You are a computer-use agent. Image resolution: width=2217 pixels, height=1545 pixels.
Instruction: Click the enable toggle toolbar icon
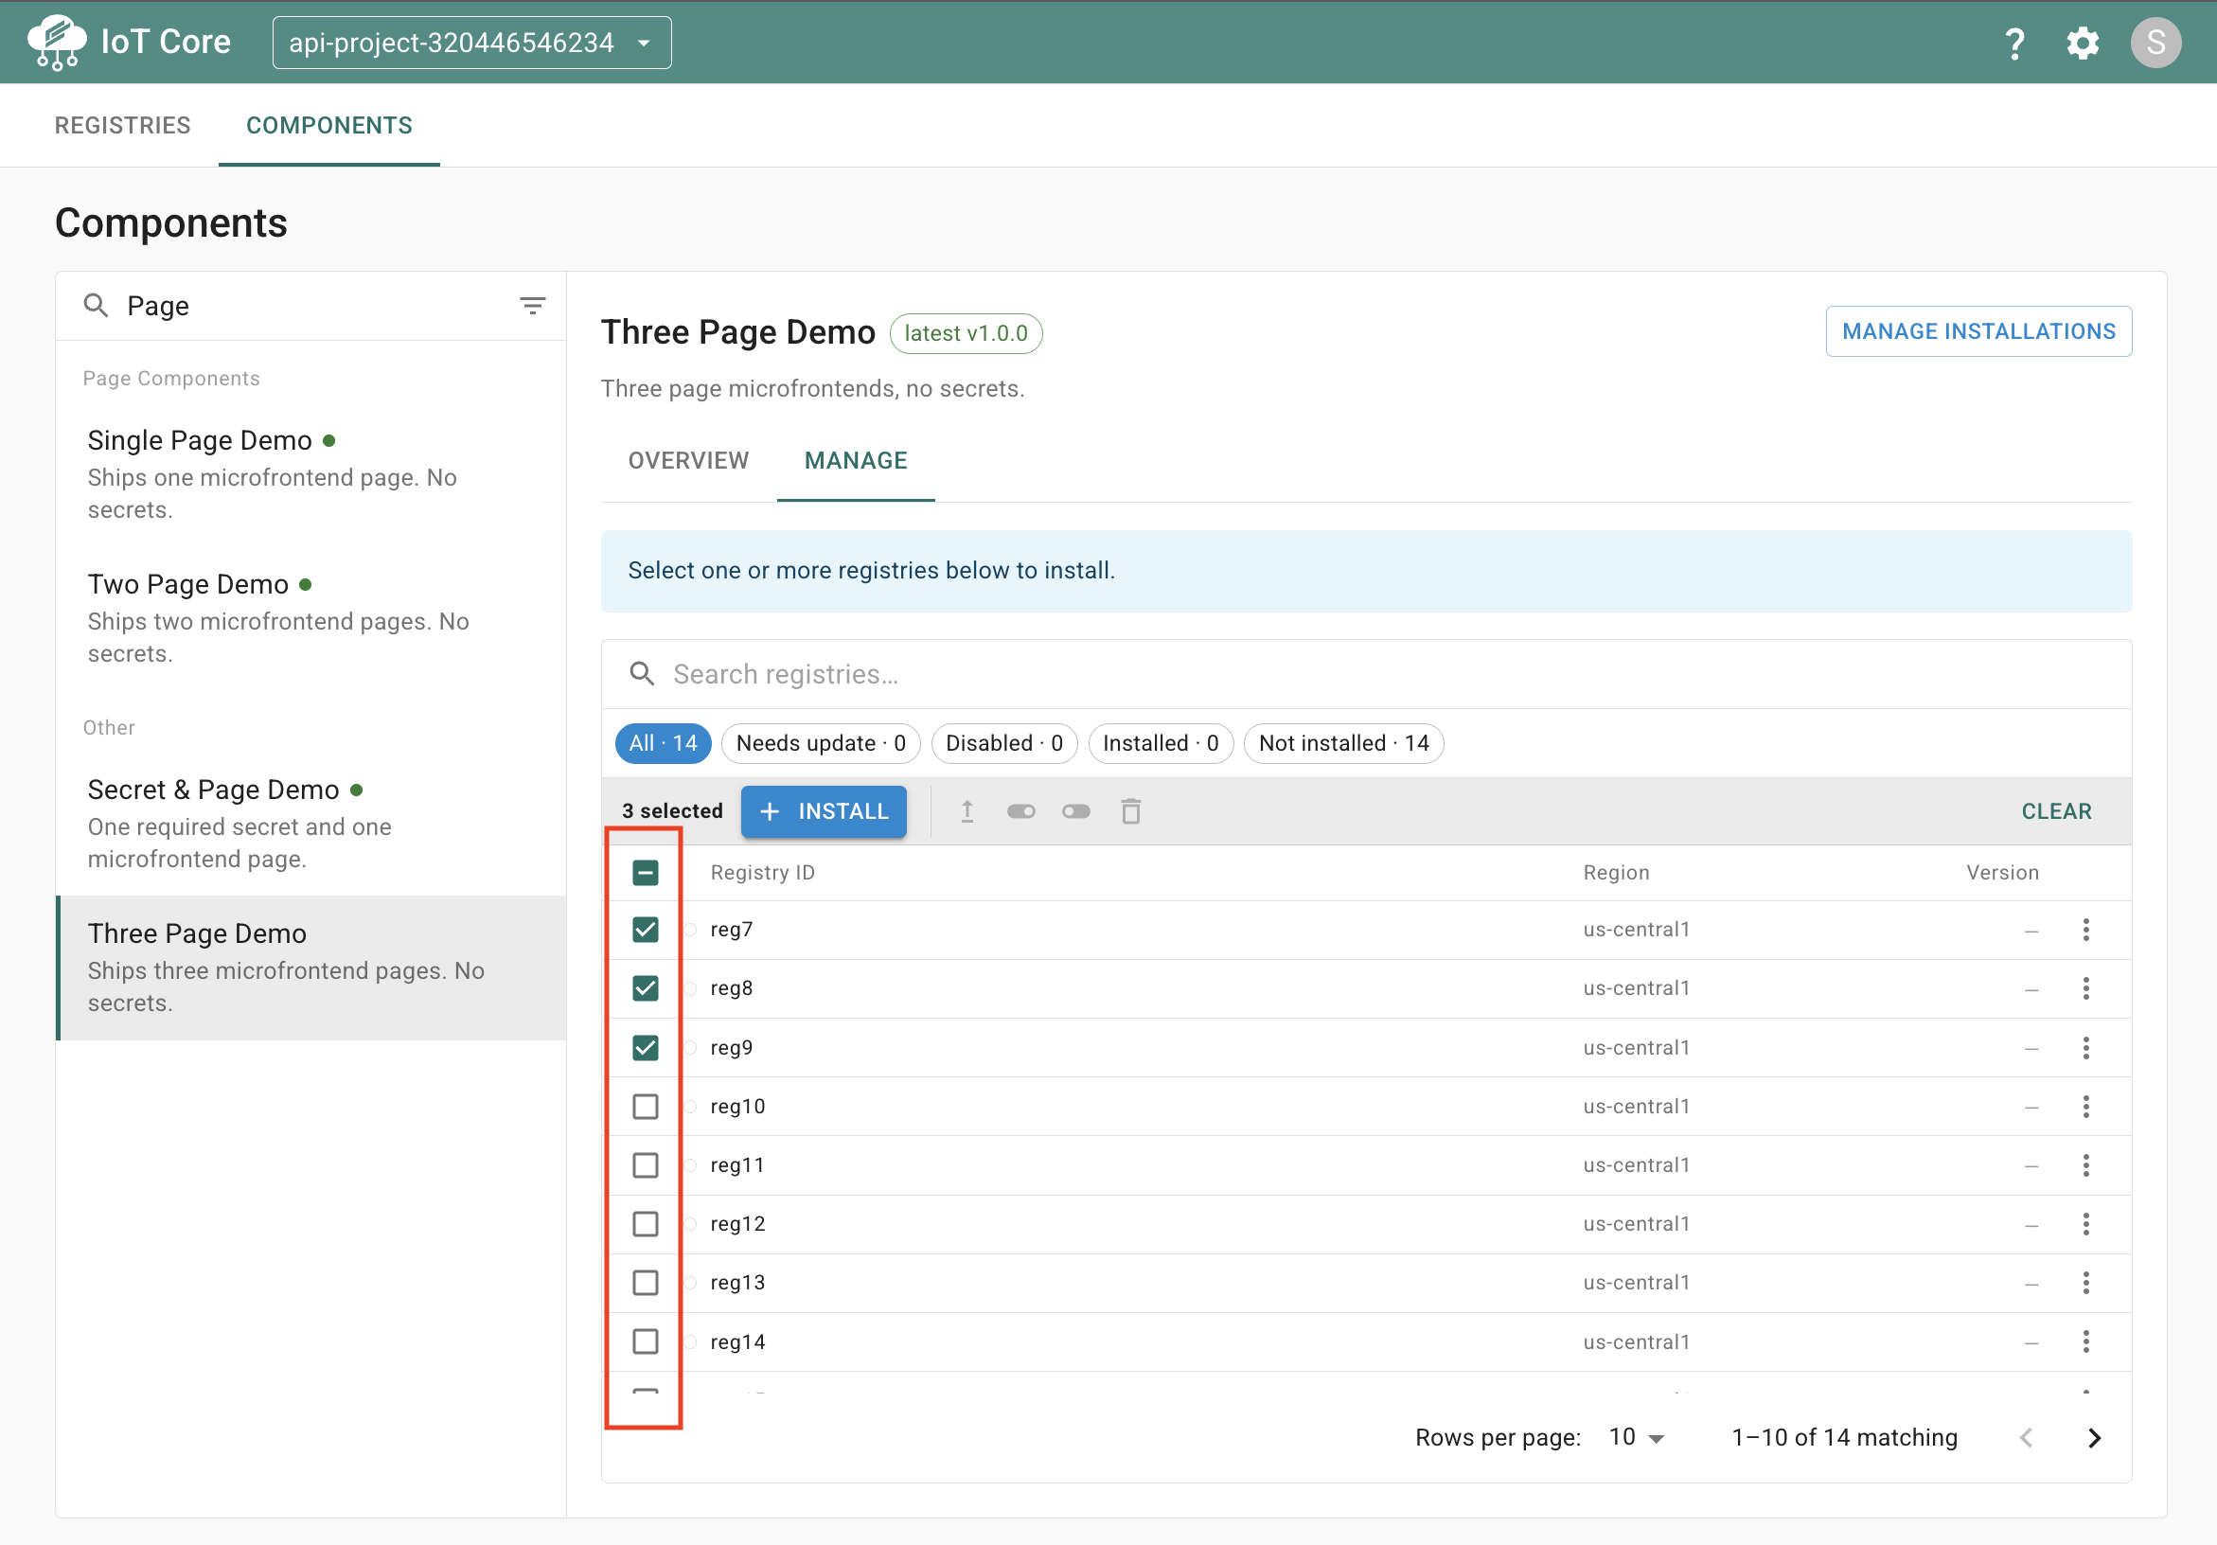point(1020,811)
